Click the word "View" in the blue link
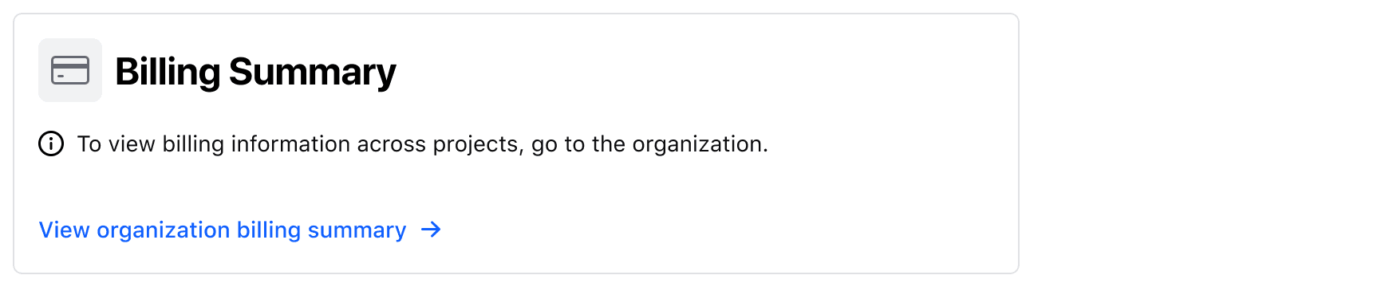Viewport: 1377px width, 287px height. [65, 230]
